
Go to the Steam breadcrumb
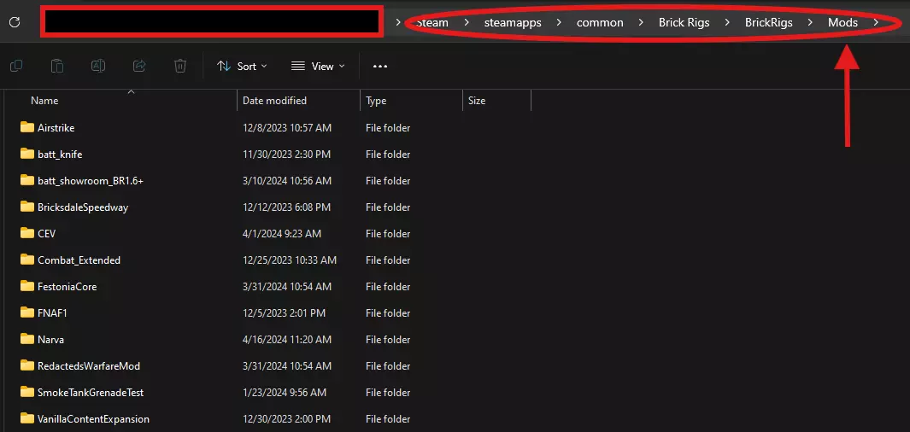(x=432, y=22)
